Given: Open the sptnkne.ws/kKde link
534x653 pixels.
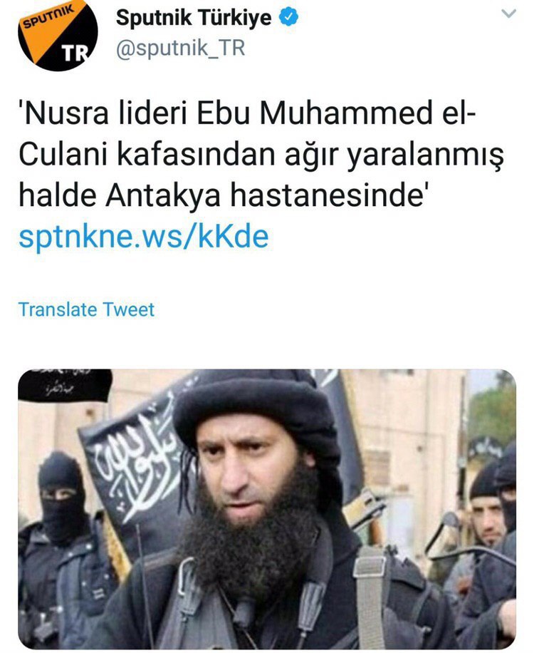Looking at the screenshot, I should [144, 236].
